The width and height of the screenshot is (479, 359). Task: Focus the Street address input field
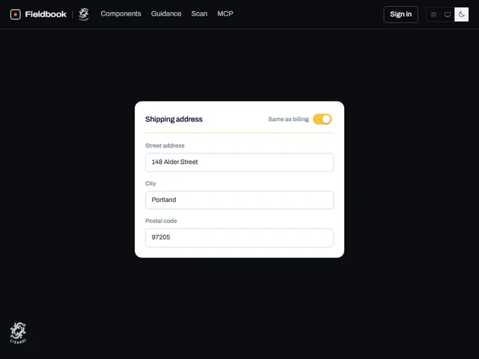click(239, 162)
